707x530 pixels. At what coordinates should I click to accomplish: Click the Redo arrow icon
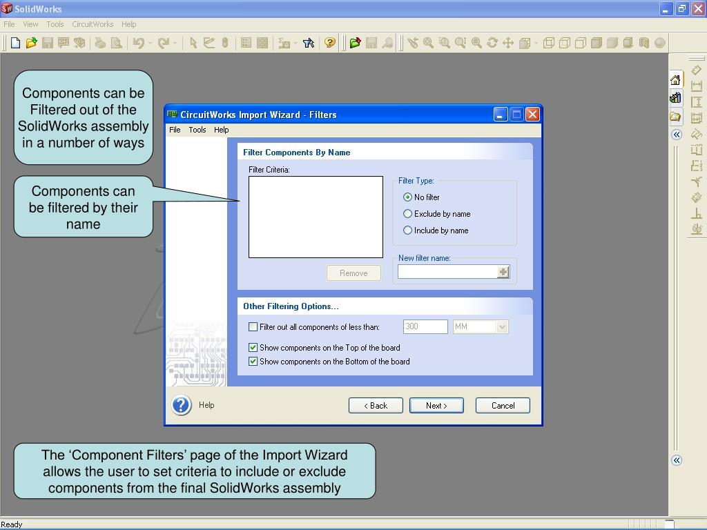click(x=163, y=43)
